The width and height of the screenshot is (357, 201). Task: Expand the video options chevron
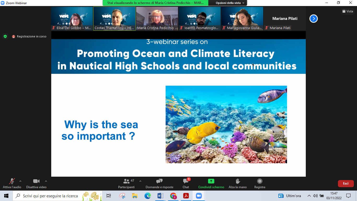pyautogui.click(x=46, y=181)
